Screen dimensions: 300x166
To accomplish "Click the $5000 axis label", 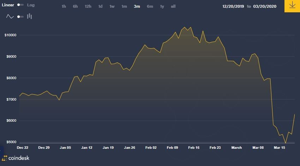I will point(11,142).
